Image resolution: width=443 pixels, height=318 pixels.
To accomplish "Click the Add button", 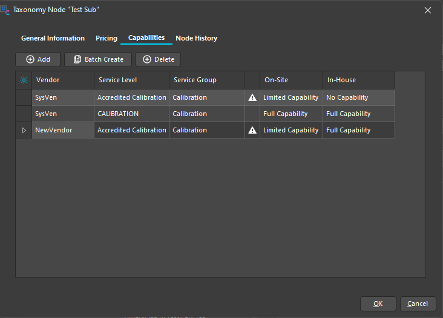I will [38, 59].
